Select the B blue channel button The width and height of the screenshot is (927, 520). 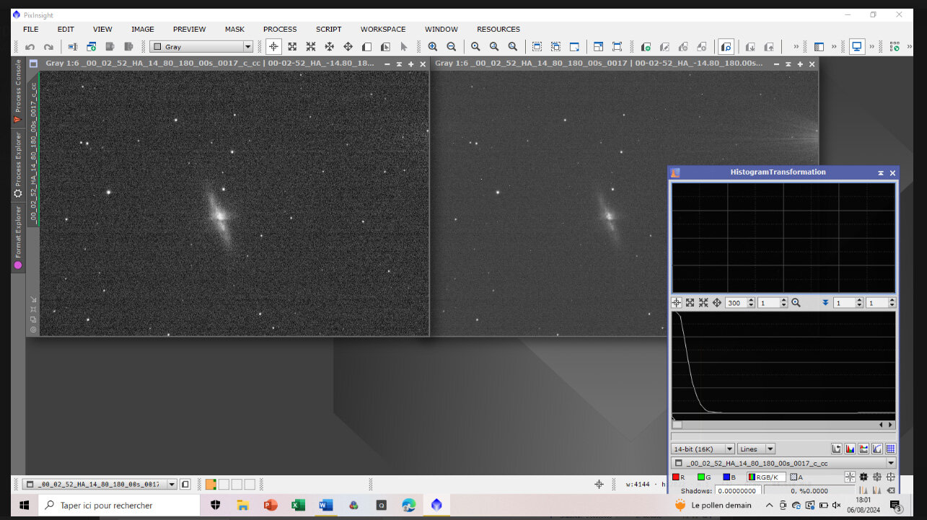pyautogui.click(x=729, y=477)
